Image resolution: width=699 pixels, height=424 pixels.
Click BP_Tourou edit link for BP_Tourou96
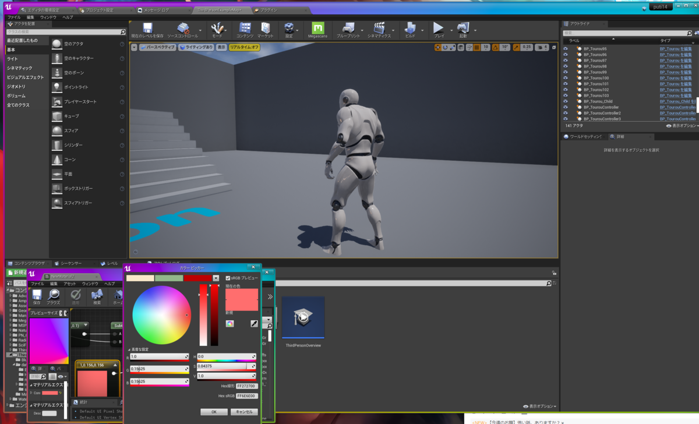pyautogui.click(x=676, y=55)
